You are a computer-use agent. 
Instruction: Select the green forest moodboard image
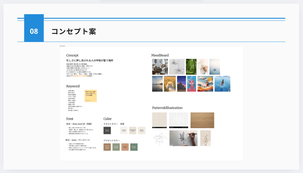click(x=191, y=66)
